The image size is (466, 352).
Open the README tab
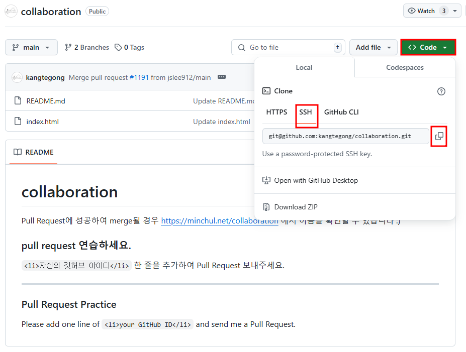click(33, 152)
